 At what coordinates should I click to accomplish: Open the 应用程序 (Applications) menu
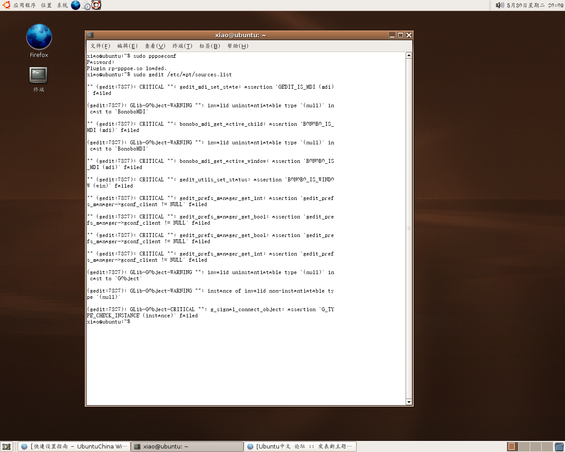24,5
